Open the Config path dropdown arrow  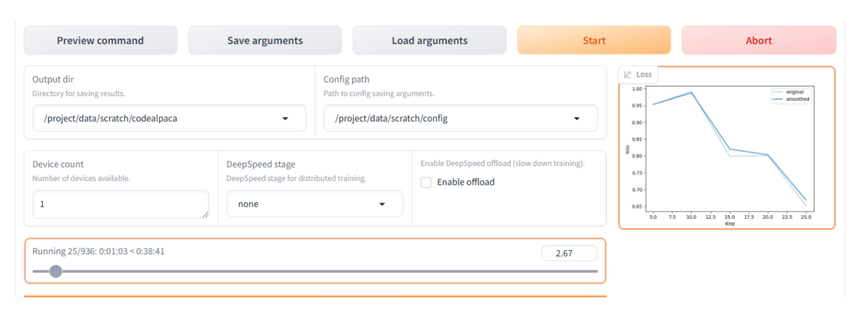click(x=576, y=119)
